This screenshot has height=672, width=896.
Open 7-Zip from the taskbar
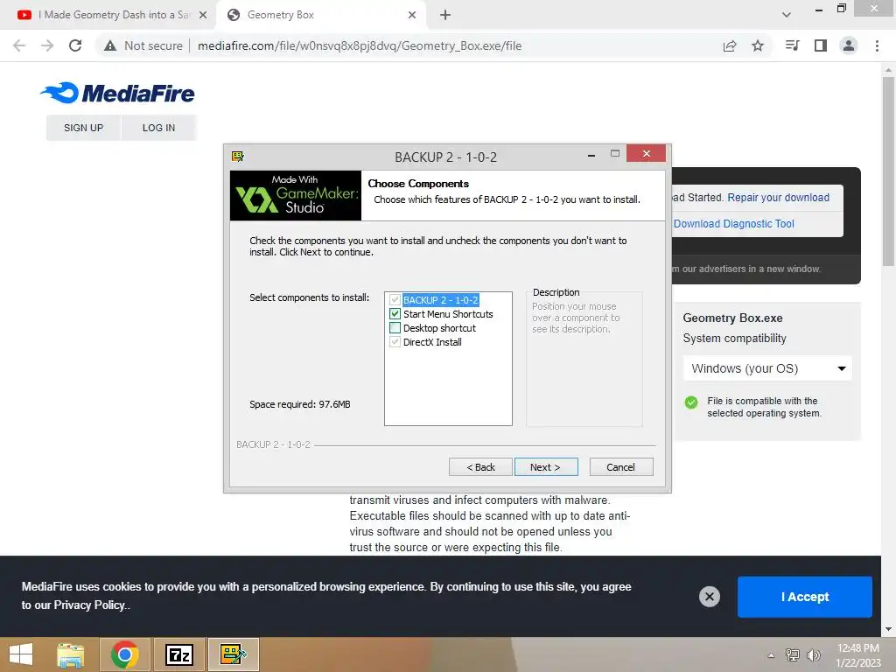coord(179,654)
